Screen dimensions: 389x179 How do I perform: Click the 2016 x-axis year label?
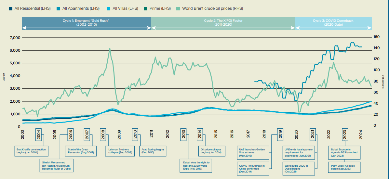tap(232, 134)
